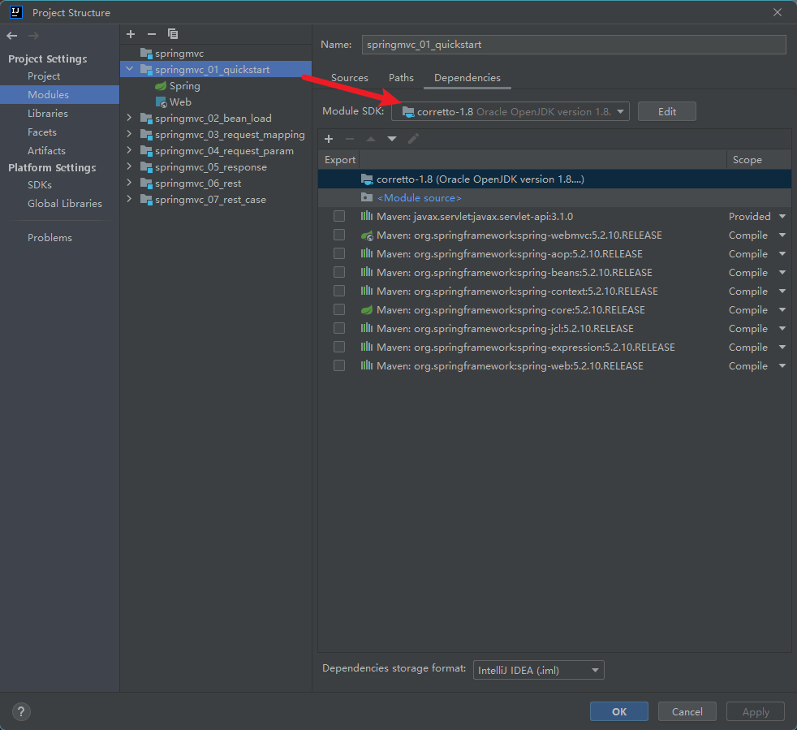Open the Libraries settings section

click(x=48, y=114)
